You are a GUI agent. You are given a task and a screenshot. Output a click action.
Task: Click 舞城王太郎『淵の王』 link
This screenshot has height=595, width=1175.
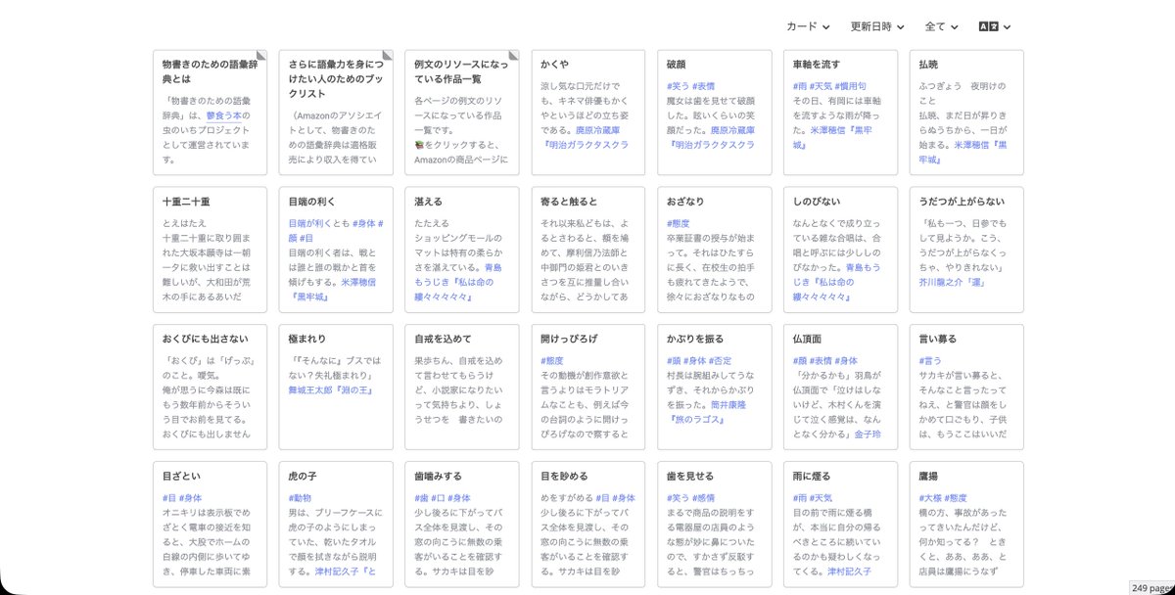click(x=330, y=389)
